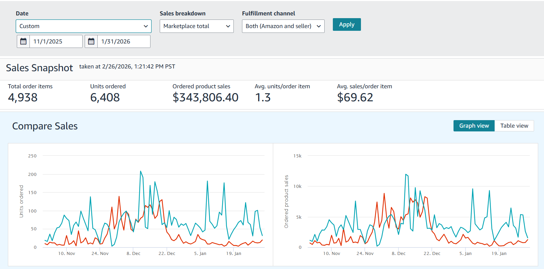This screenshot has height=269, width=544.
Task: Expand the Date range dropdown set to Custom
Action: (83, 26)
